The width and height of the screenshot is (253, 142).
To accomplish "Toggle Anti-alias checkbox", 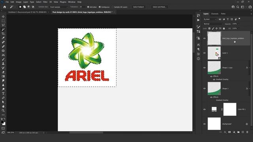I will click(x=88, y=7).
